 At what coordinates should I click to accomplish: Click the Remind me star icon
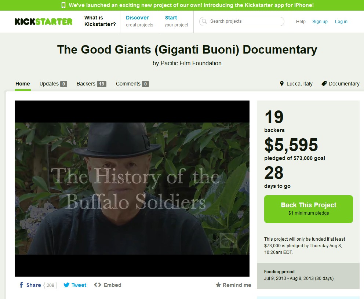(218, 285)
